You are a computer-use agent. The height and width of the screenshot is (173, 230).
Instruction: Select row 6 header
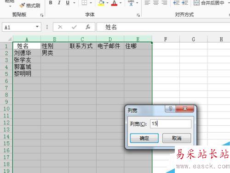point(6,81)
